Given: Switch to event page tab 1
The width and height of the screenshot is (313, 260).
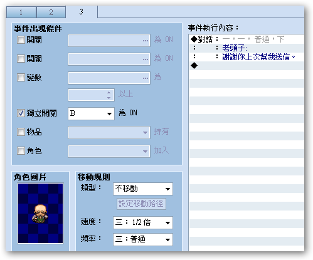Looking at the screenshot, I should tap(21, 12).
